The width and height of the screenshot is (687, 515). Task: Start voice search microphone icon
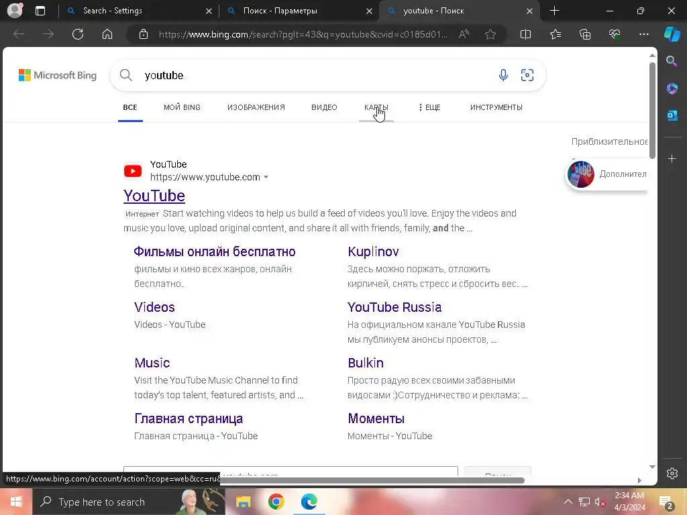coord(503,75)
